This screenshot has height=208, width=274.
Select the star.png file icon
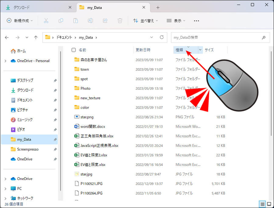coord(77,117)
